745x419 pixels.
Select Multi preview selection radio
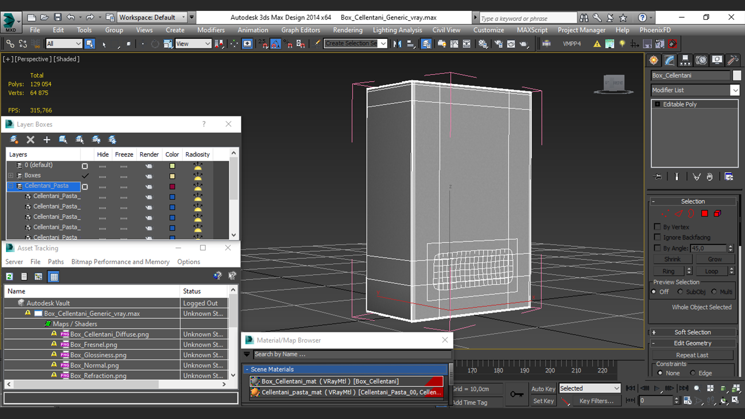click(714, 291)
